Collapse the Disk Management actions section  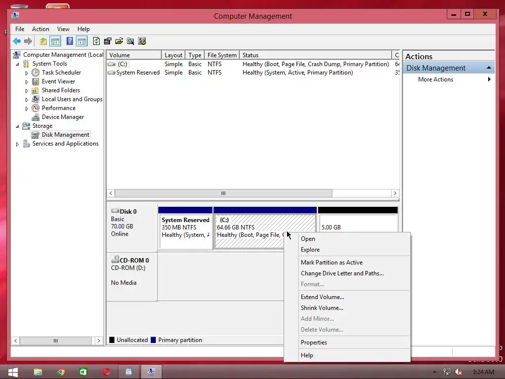tap(489, 68)
